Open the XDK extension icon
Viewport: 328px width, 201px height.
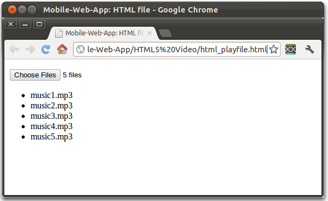tap(290, 49)
